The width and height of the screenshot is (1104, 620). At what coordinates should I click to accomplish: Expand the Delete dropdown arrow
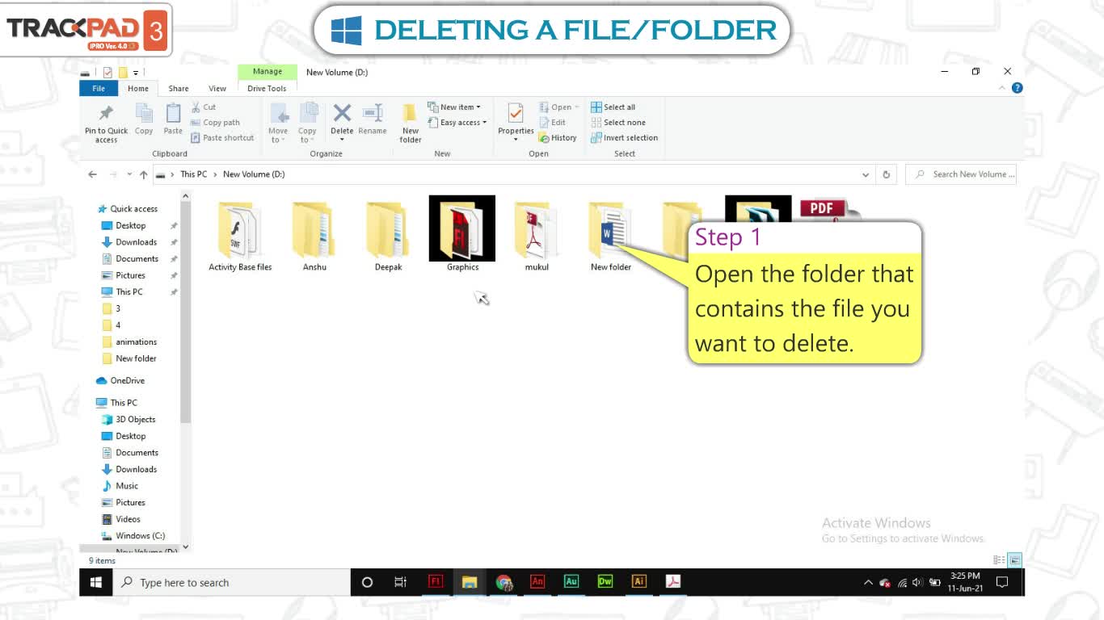(342, 140)
